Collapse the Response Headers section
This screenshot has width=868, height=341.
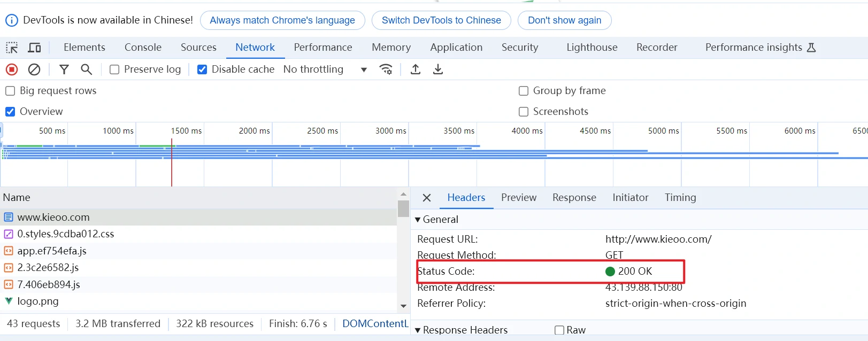pos(418,330)
